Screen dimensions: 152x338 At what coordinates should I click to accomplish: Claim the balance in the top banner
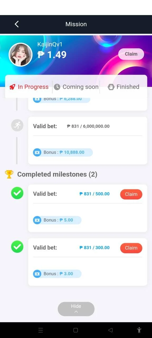coord(131,54)
